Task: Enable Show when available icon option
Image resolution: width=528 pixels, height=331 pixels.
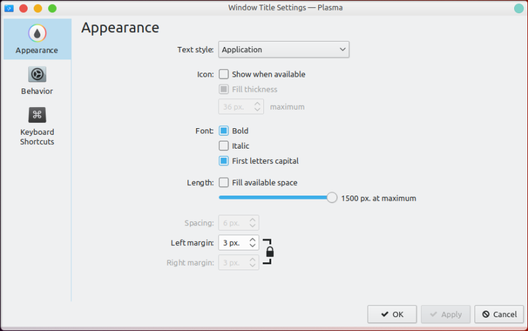Action: tap(224, 75)
